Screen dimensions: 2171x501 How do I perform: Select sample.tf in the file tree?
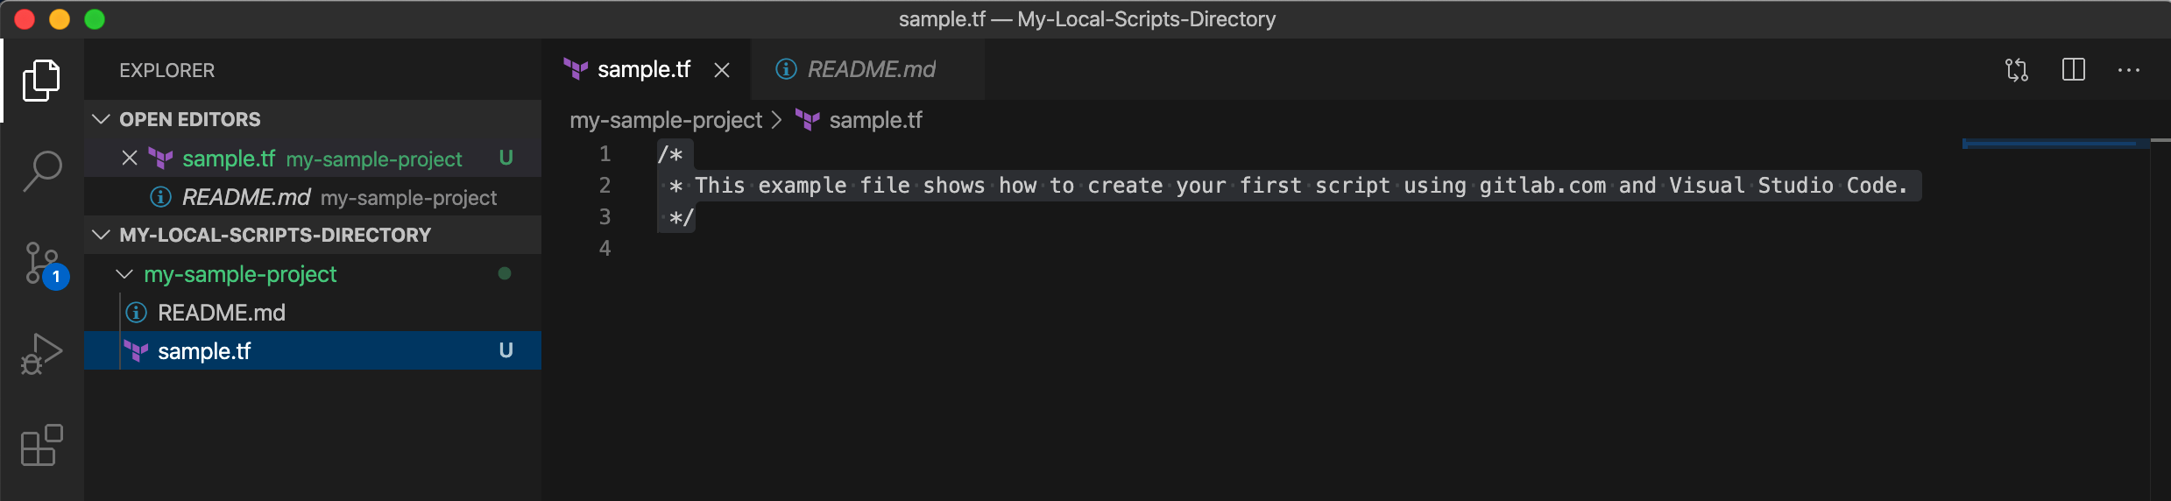pos(204,351)
